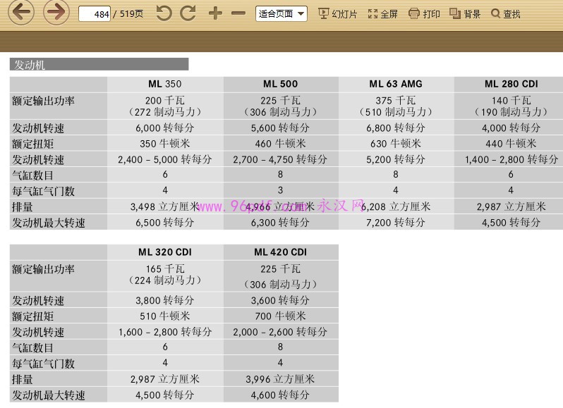Click the 2,000 – 2,600 转每分 cell
Screen dimensions: 563x408
(x=280, y=332)
